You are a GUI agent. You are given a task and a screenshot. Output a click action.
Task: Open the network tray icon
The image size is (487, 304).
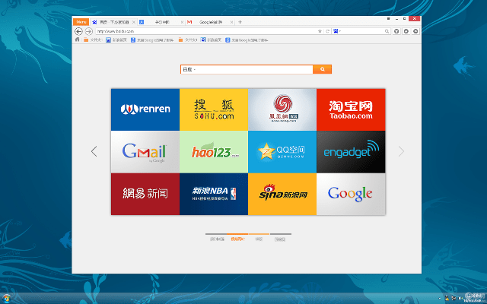[454, 299]
